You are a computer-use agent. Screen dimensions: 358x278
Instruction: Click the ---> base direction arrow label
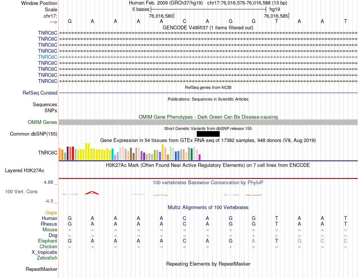click(x=53, y=22)
